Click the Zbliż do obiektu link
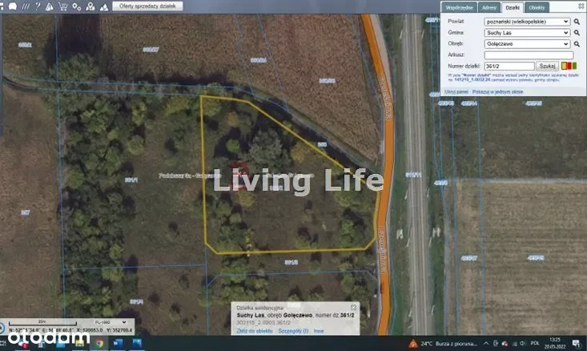587x351 pixels. [x=249, y=330]
